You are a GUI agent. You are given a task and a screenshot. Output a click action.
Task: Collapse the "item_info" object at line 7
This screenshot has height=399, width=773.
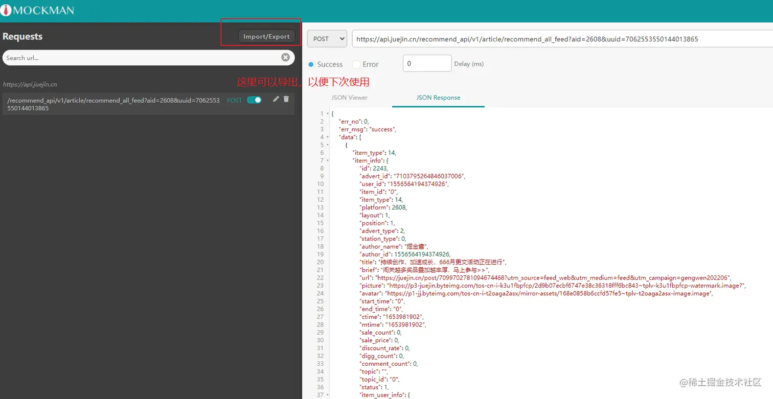pyautogui.click(x=328, y=160)
